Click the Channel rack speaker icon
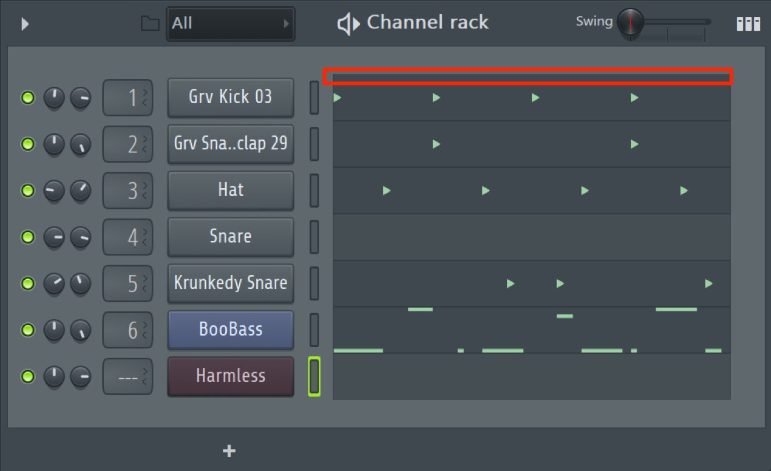The width and height of the screenshot is (771, 471). (x=348, y=24)
